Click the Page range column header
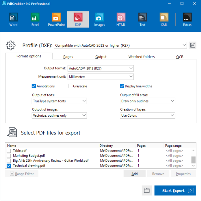This screenshot has width=201, height=201. pos(177,146)
